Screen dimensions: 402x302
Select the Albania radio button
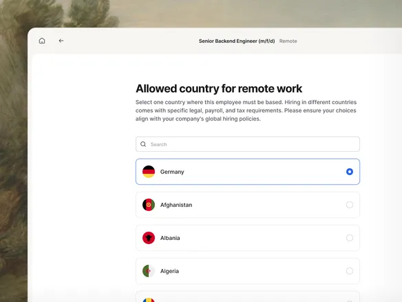[350, 238]
